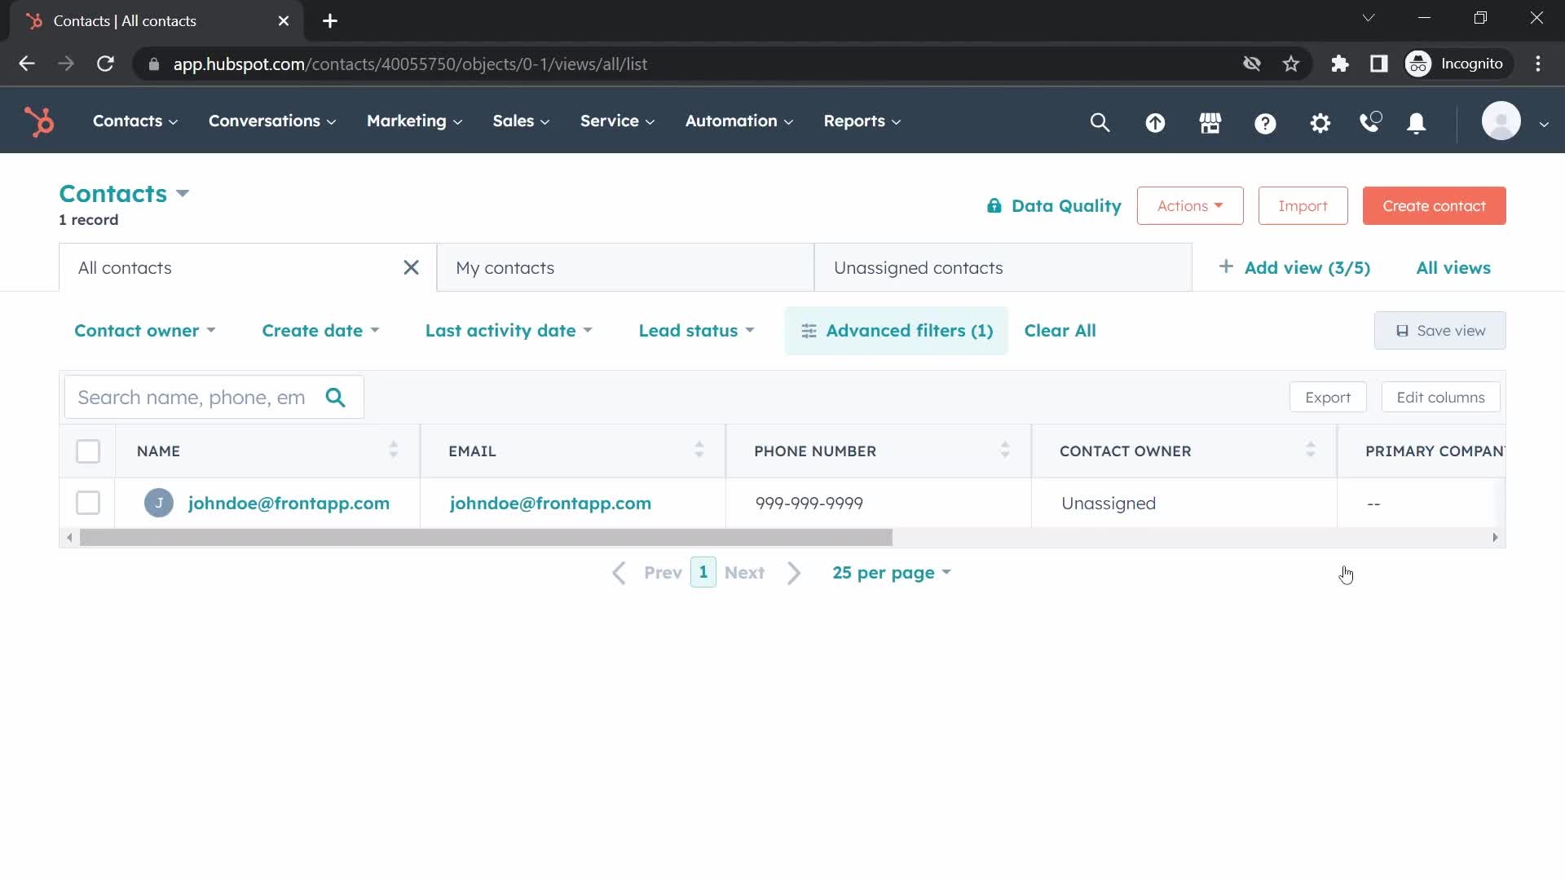Open Data Quality link
The image size is (1565, 880).
point(1054,205)
